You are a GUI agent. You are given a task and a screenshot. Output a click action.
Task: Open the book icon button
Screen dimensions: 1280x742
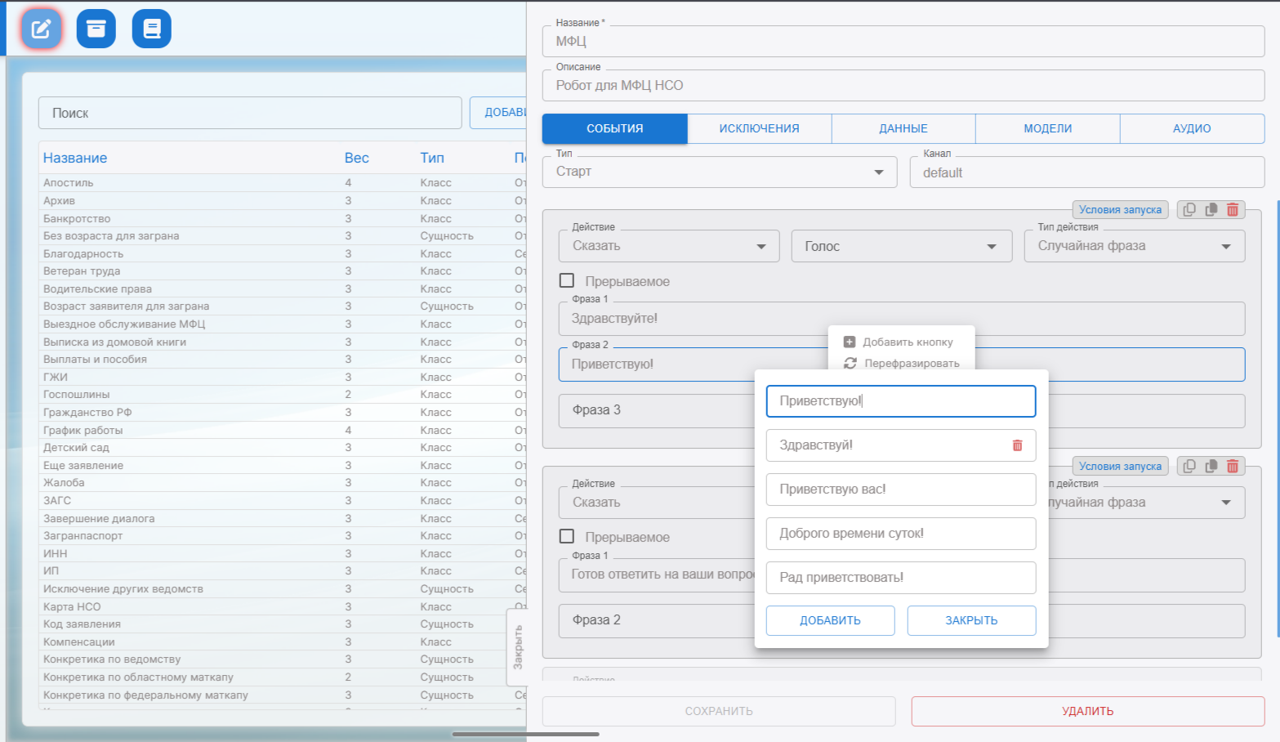[x=151, y=29]
